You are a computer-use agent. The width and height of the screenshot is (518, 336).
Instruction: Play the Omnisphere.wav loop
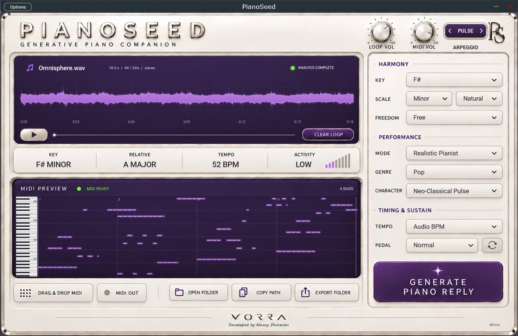click(34, 135)
